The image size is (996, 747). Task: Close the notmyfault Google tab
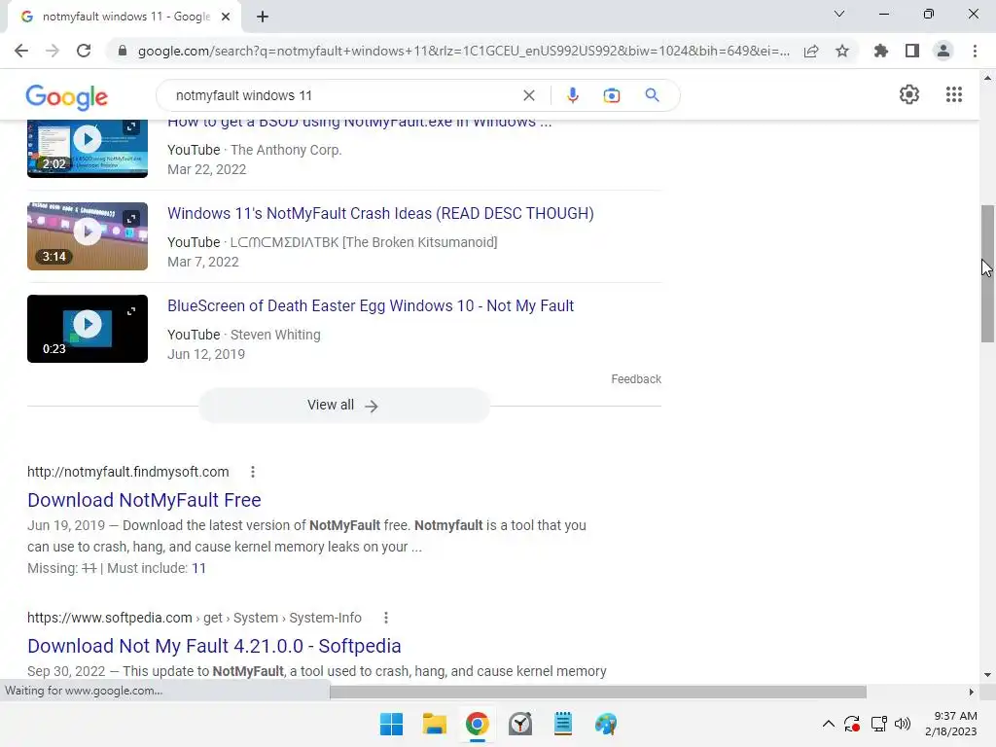226,17
